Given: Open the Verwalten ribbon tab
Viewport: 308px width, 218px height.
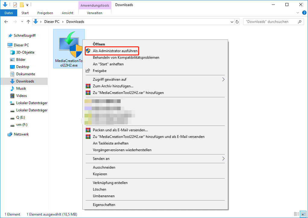Looking at the screenshot, I should pyautogui.click(x=94, y=13).
